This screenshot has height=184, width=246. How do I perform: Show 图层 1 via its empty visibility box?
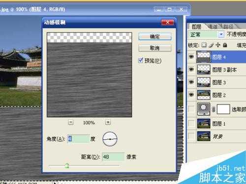coord(191,123)
